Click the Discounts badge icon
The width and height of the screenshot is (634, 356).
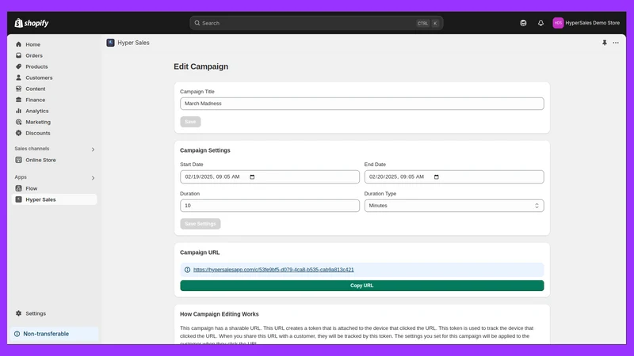pyautogui.click(x=18, y=133)
